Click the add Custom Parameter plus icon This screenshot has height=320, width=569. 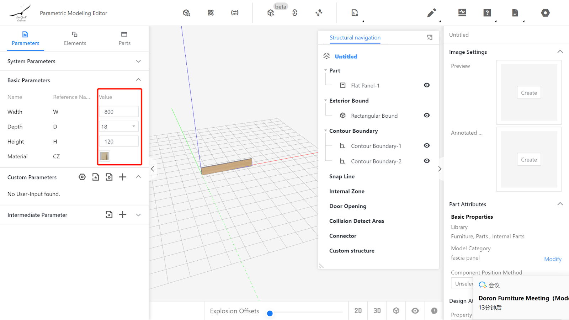pyautogui.click(x=123, y=177)
